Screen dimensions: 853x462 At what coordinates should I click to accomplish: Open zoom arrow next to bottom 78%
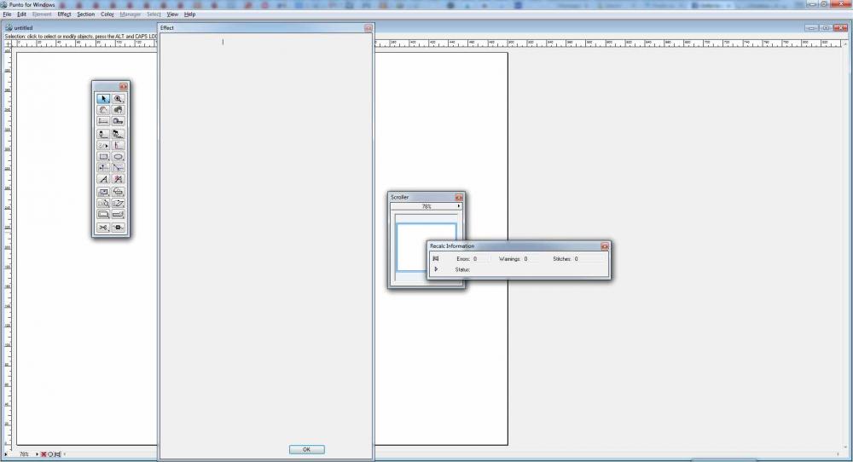37,454
